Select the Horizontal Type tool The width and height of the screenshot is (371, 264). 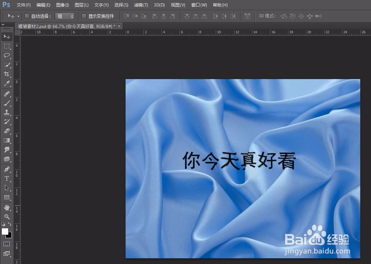tap(7, 178)
